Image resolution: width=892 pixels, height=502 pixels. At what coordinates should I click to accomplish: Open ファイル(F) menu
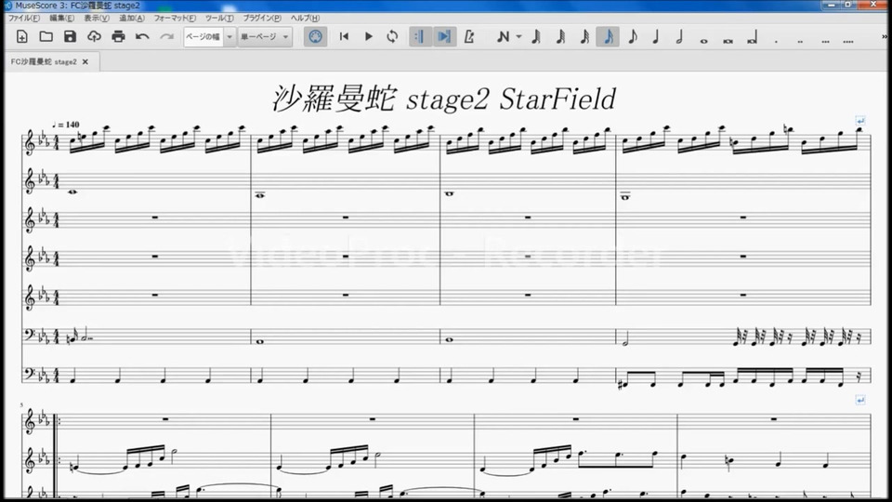[24, 19]
